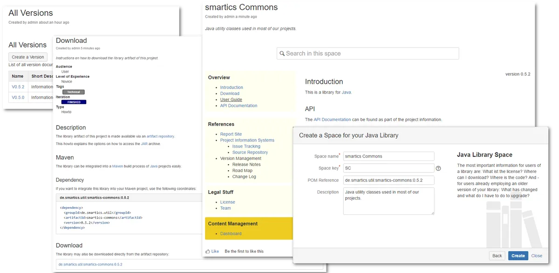
Task: Close the Create a Space dialog
Action: point(537,255)
